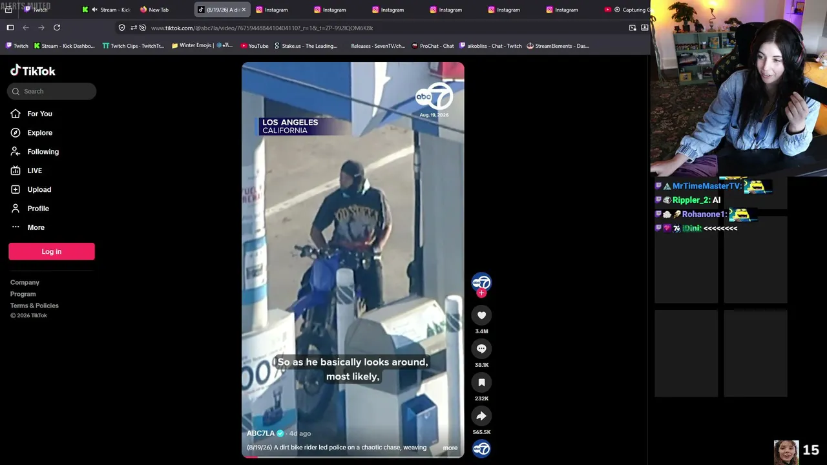Open For You in TikTok sidebar

click(x=39, y=114)
